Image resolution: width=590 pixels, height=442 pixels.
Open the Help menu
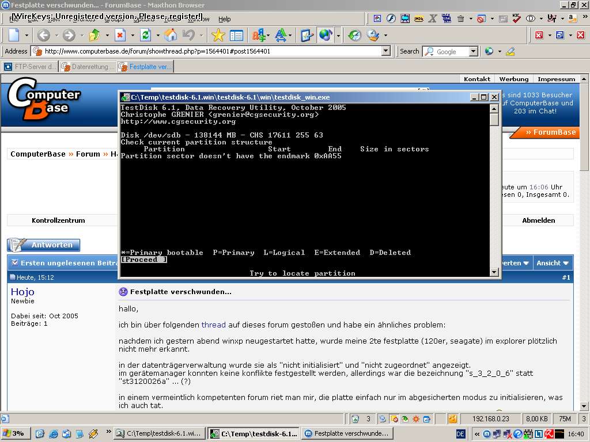coord(224,19)
